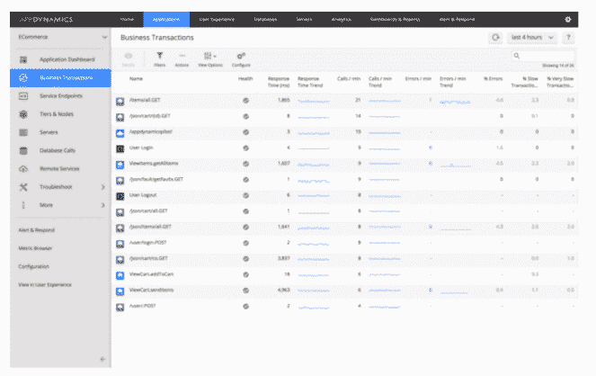596x376 pixels.
Task: Click the Details eye icon in toolbar
Action: pos(129,57)
